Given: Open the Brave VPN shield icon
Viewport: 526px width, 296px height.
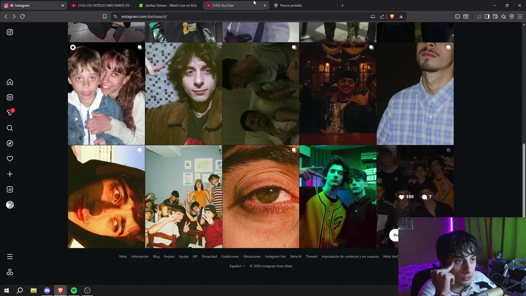Looking at the screenshot, I should [512, 16].
